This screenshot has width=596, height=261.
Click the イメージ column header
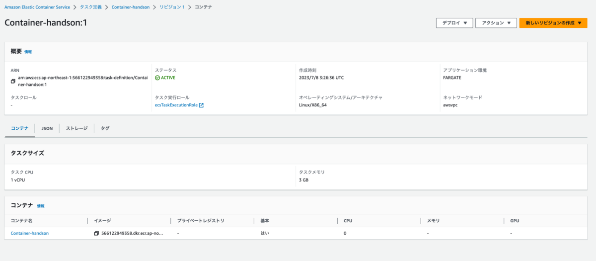pyautogui.click(x=102, y=220)
